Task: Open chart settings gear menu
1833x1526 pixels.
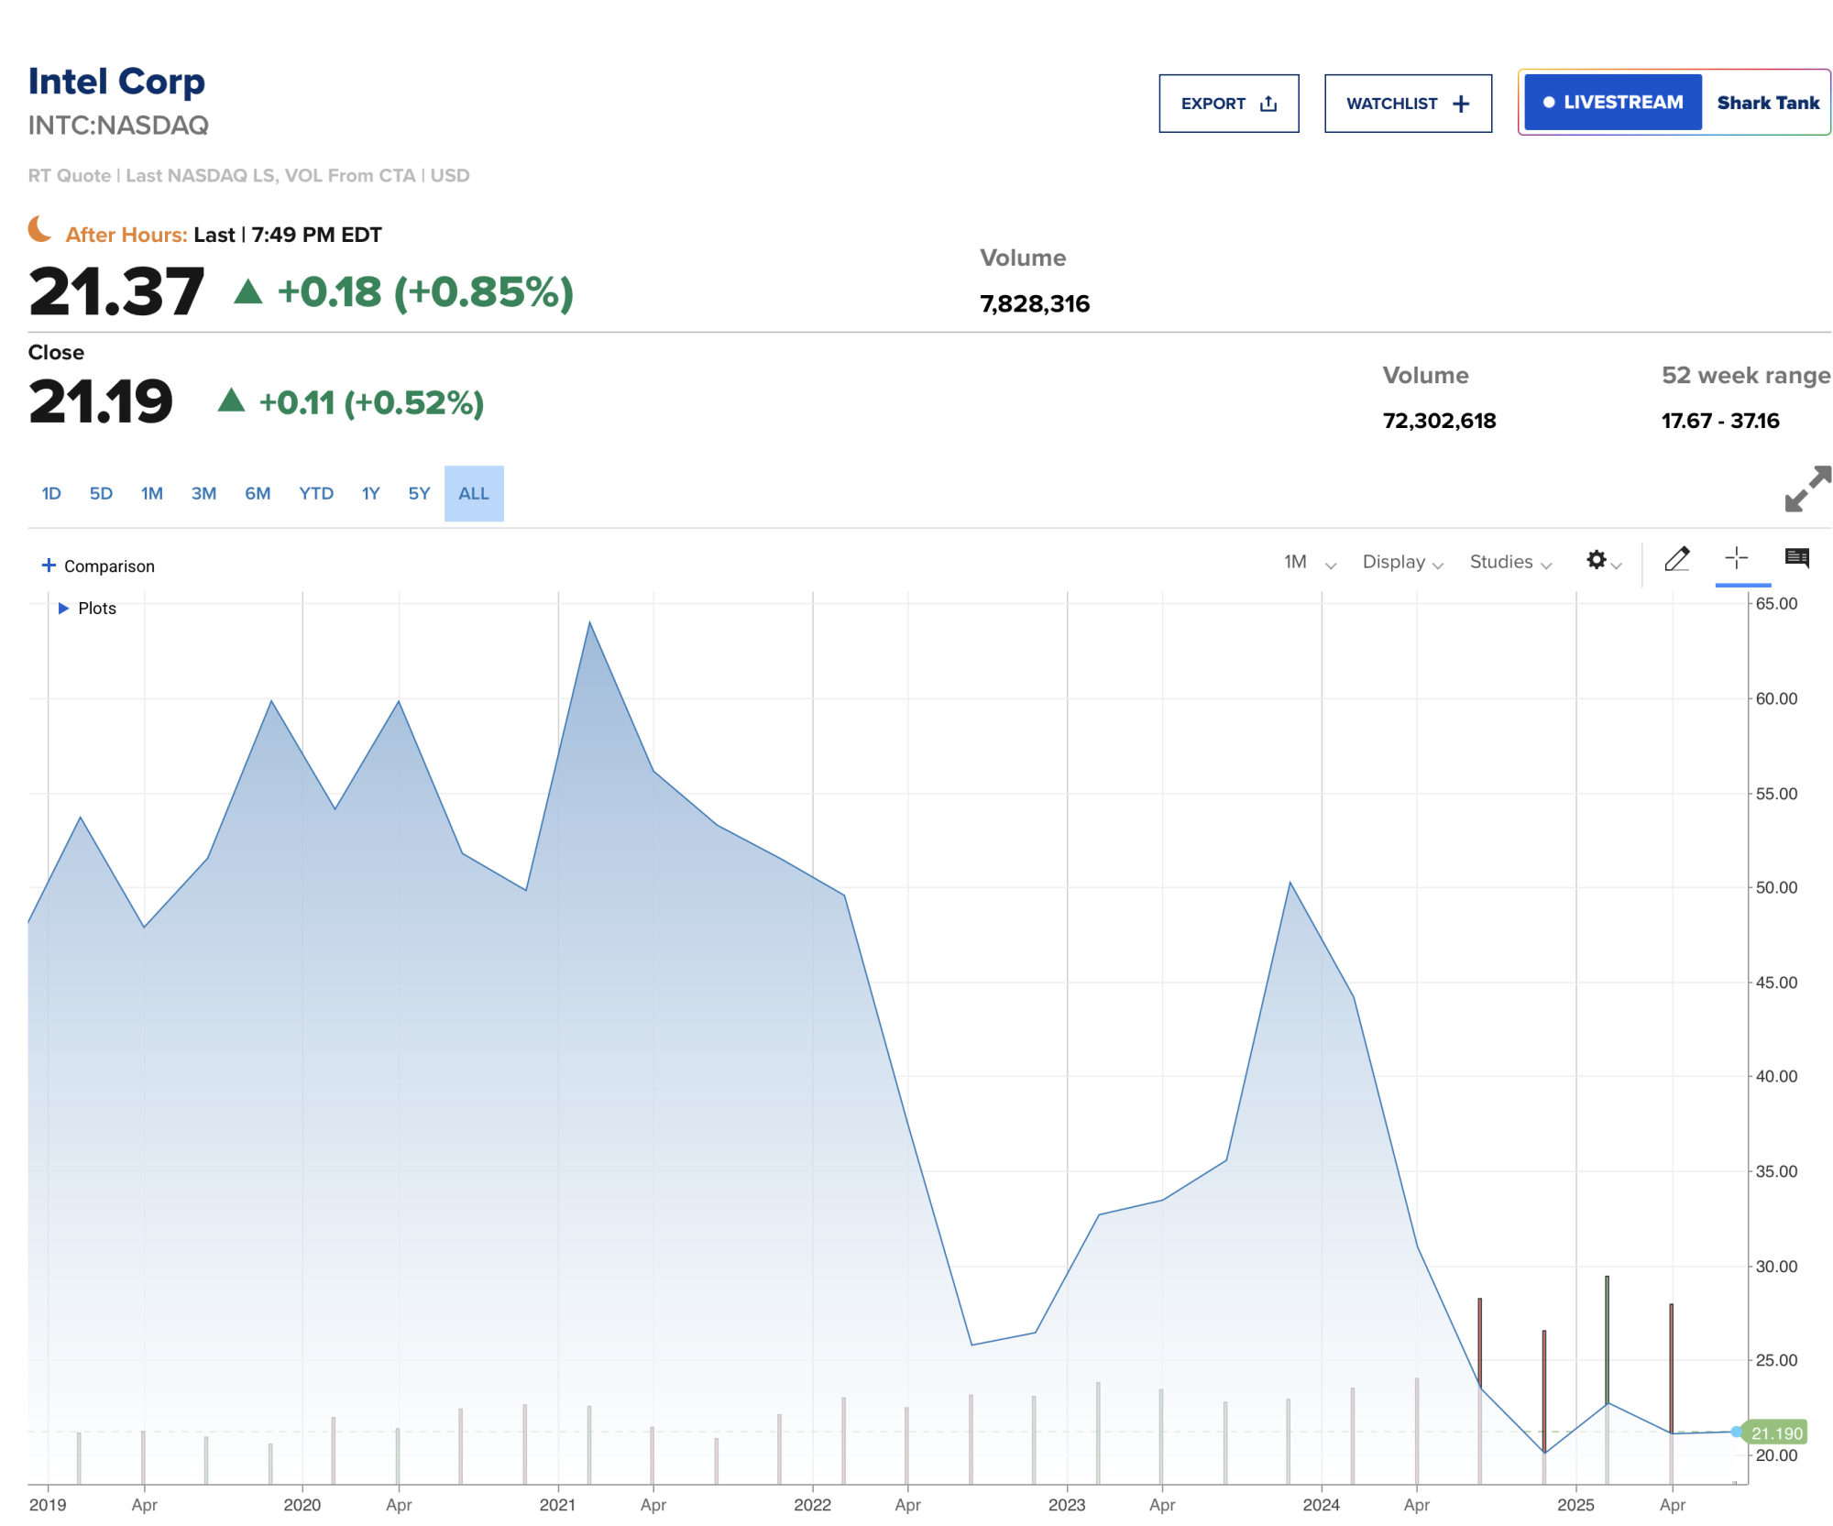Action: 1597,560
